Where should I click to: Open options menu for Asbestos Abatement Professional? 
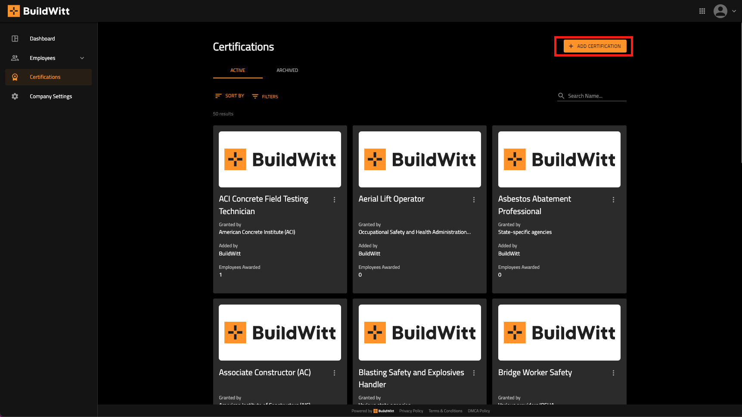tap(613, 200)
